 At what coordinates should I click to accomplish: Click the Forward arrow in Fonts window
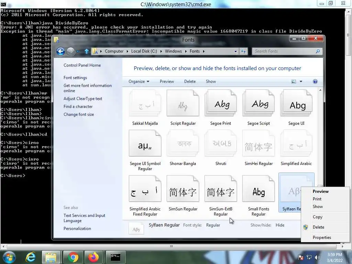[x=70, y=52]
